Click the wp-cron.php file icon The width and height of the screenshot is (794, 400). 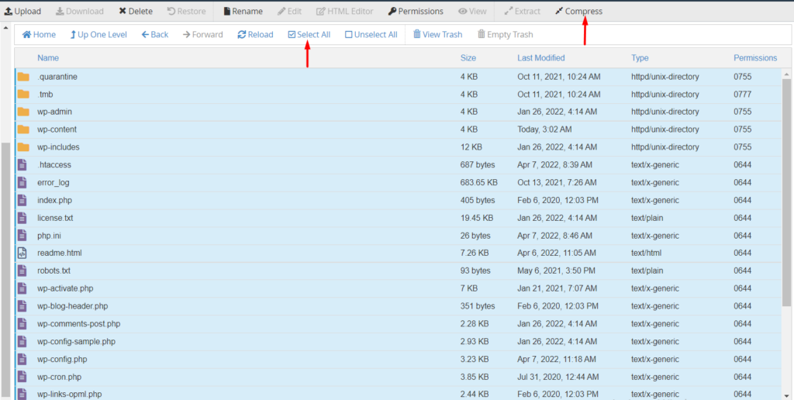pos(22,377)
